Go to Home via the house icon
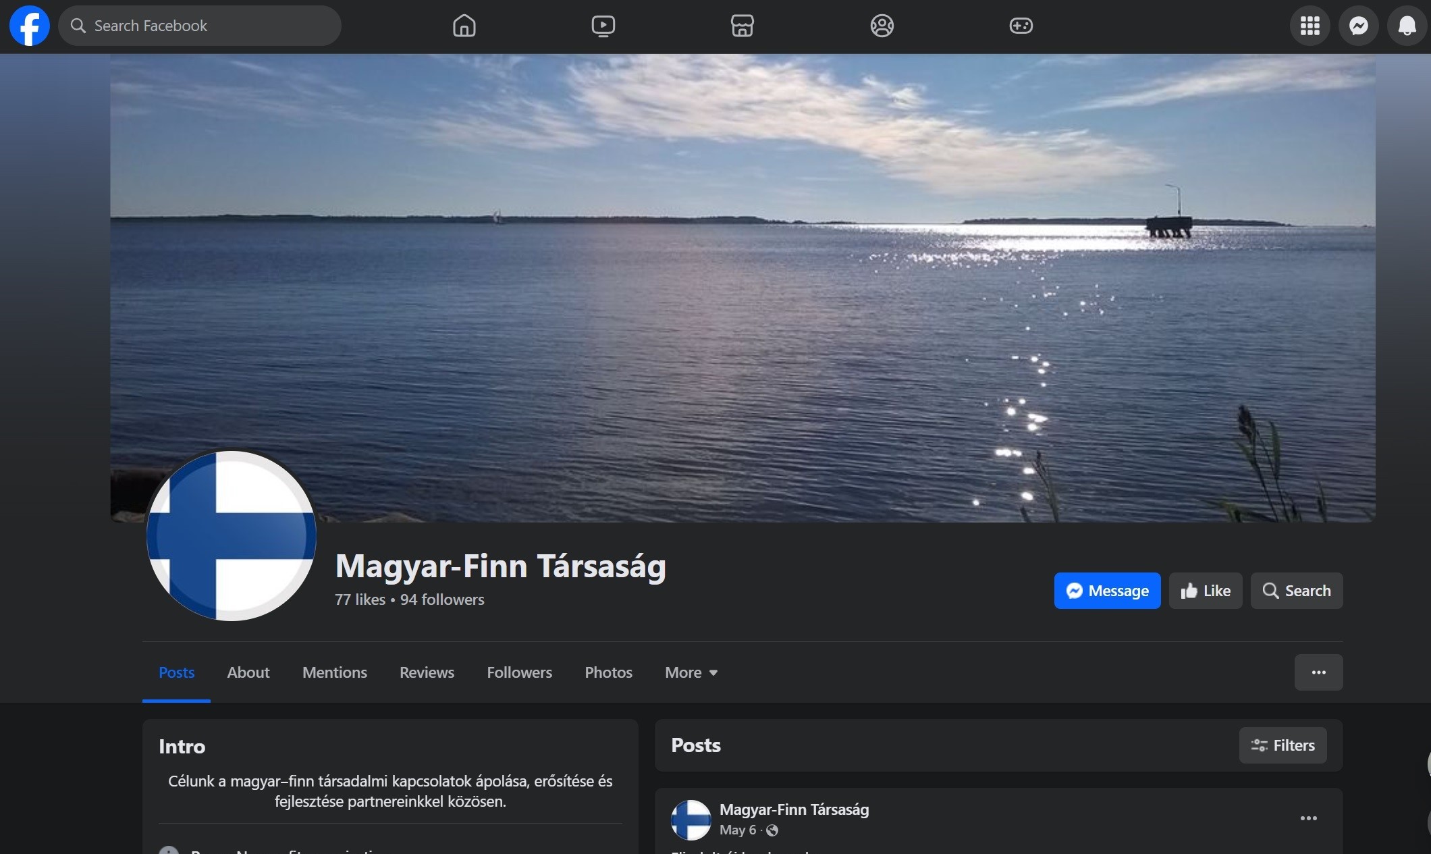Image resolution: width=1431 pixels, height=854 pixels. [464, 26]
